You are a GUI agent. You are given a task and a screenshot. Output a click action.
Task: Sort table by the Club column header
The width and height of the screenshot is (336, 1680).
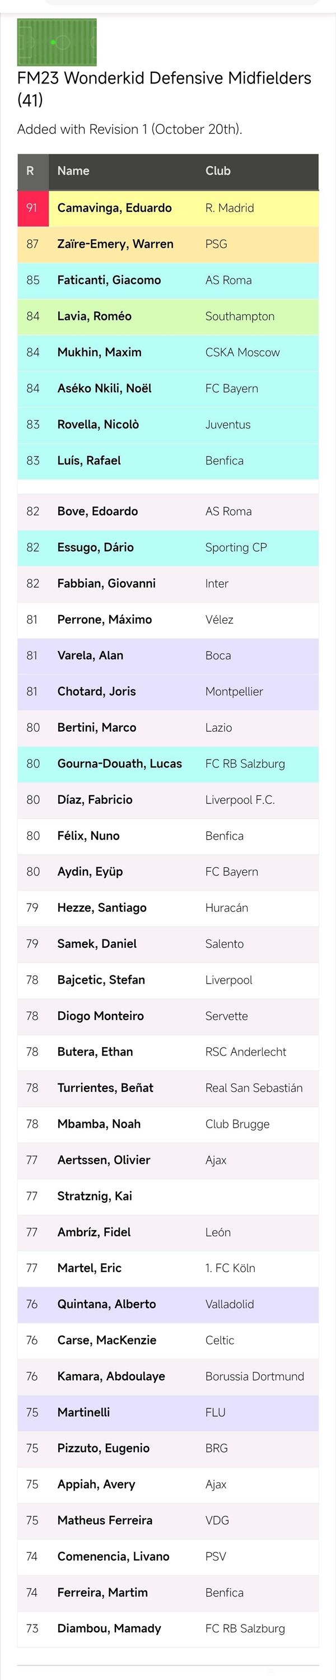coord(218,171)
